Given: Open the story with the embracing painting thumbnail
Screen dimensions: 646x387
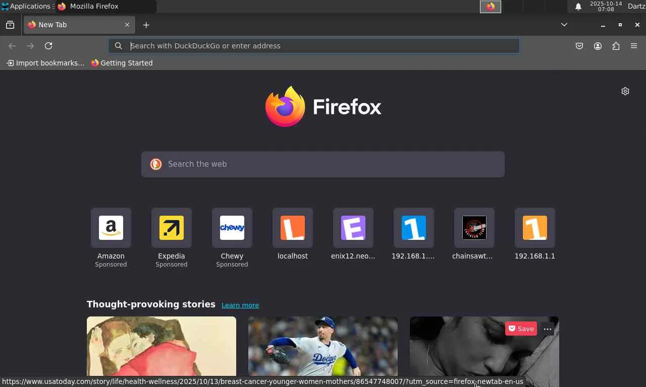Looking at the screenshot, I should pos(161,348).
